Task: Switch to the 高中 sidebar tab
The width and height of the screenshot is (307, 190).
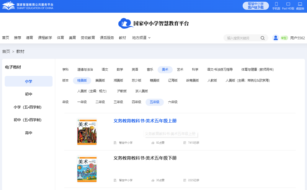Action: [29, 133]
